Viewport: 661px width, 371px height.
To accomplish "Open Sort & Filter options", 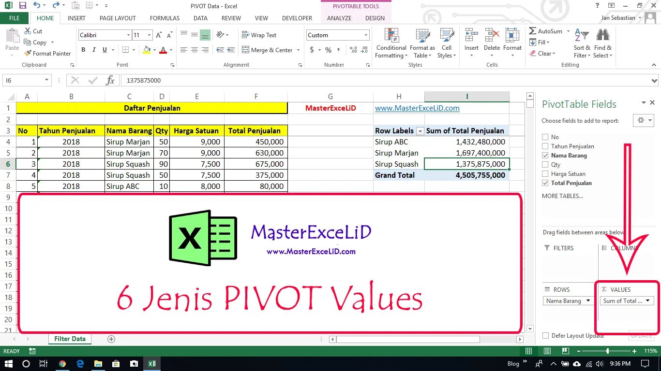I will tap(582, 43).
